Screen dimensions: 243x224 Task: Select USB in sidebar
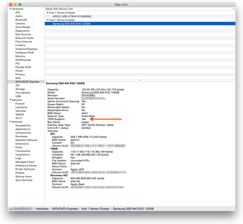tap(18, 96)
